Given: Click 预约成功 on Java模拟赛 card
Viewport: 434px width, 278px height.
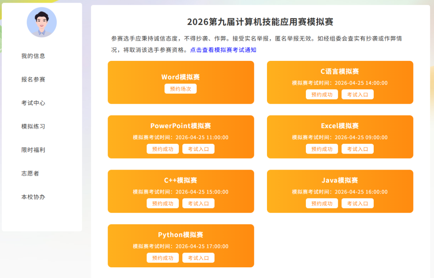Looking at the screenshot, I should pyautogui.click(x=321, y=203).
